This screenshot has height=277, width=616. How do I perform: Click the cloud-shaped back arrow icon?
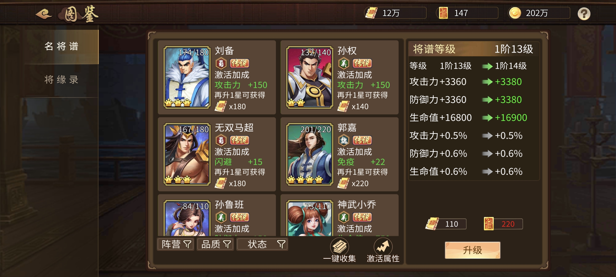[x=44, y=14]
